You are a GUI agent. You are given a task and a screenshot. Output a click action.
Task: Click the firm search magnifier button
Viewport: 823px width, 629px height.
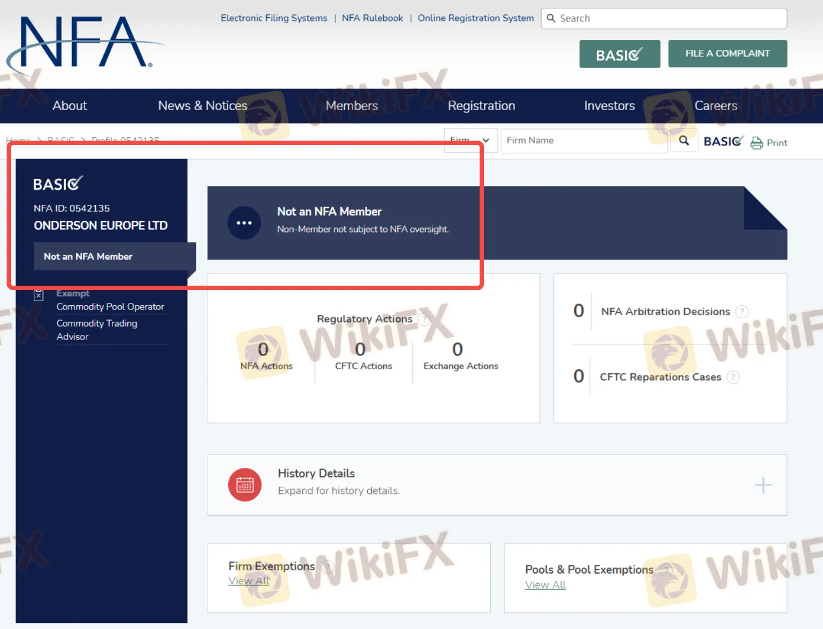click(x=684, y=141)
